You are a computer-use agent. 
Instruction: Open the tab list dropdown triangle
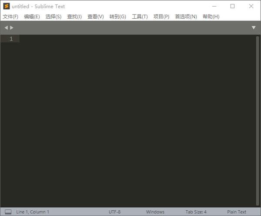tap(254, 28)
